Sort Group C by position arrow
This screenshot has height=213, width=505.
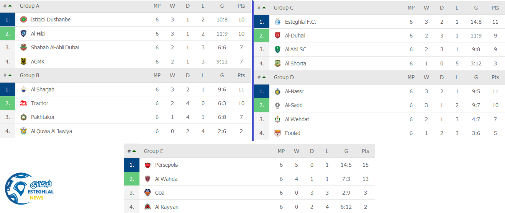coord(264,8)
